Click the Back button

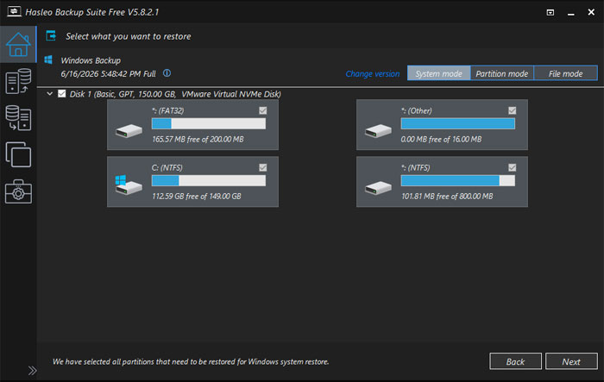[x=515, y=361]
